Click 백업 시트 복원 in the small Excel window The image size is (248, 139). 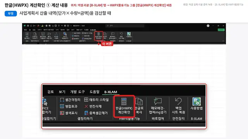pos(121,36)
